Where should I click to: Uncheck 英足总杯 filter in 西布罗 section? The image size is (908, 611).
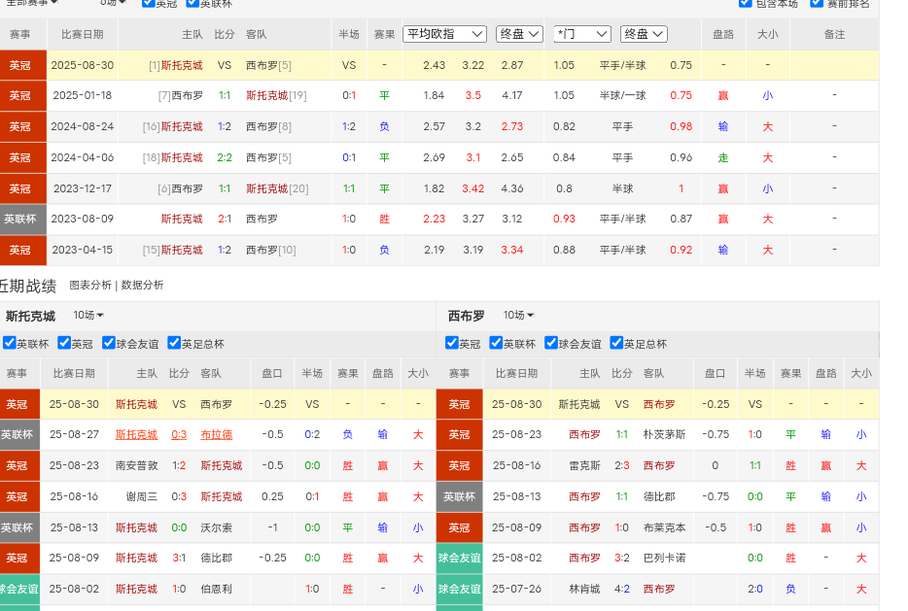point(616,343)
